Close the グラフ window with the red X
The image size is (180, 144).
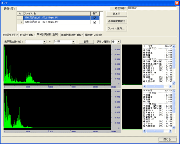[x=177, y=3]
